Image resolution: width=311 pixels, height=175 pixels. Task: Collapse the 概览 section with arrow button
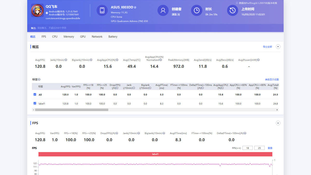278,47
